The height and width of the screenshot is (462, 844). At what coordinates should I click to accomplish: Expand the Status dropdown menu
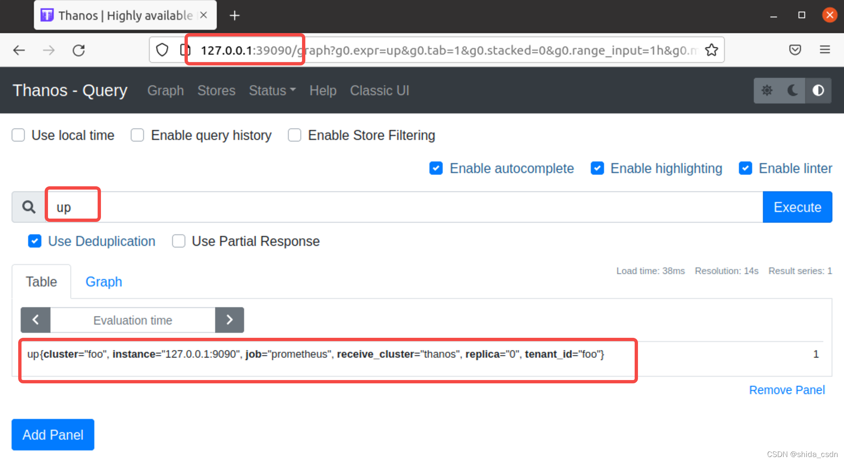point(272,90)
